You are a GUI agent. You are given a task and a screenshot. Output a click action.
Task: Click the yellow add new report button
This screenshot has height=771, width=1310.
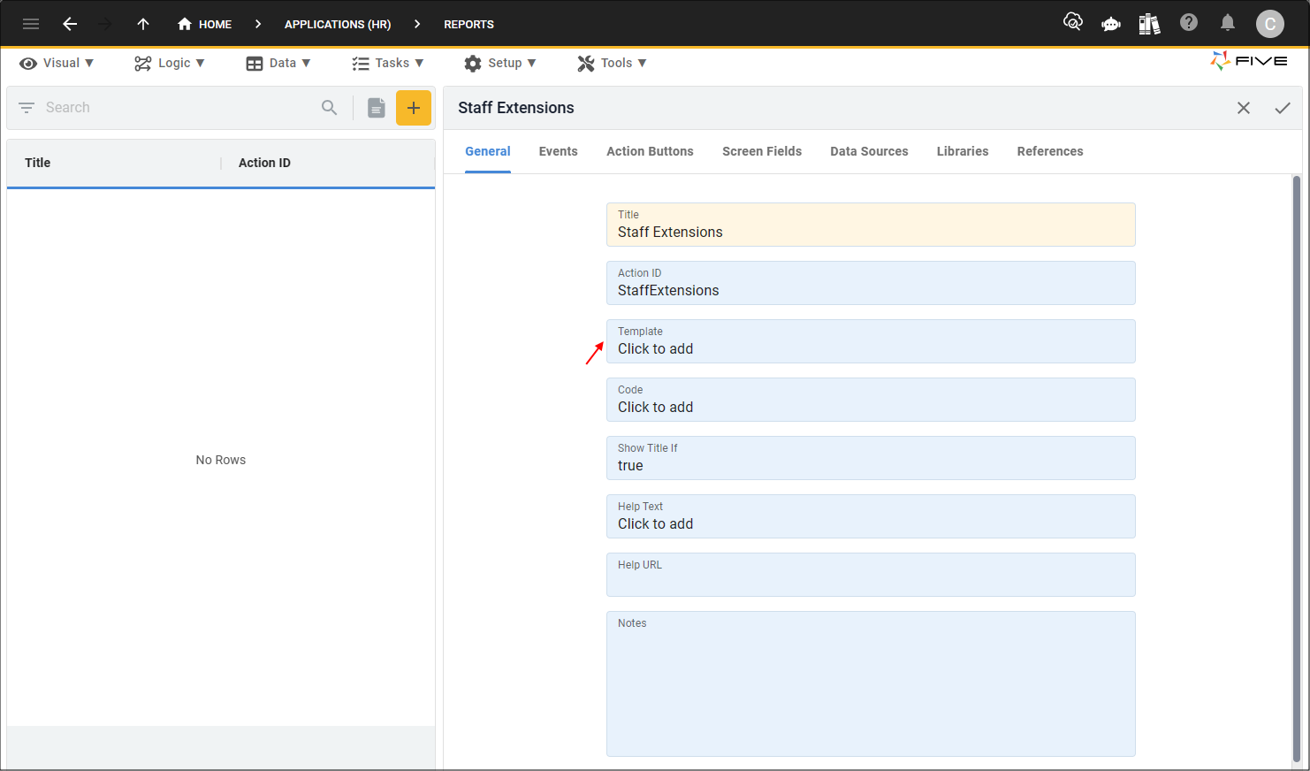pos(413,108)
